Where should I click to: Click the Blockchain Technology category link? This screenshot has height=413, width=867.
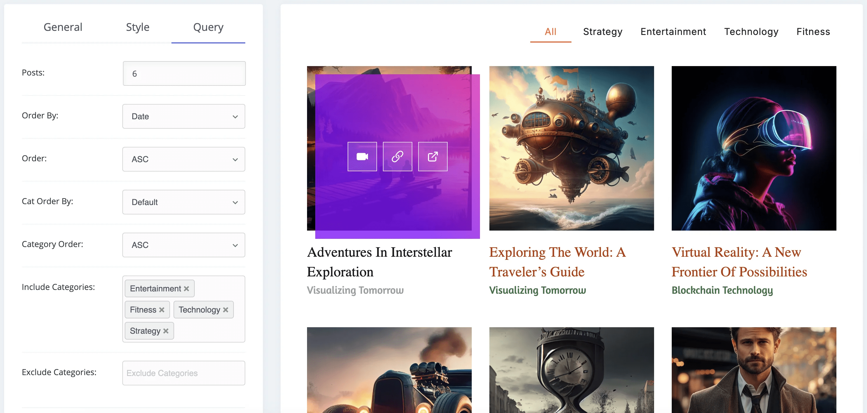722,290
